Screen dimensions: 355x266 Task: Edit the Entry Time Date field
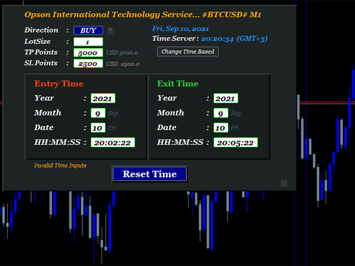point(98,128)
